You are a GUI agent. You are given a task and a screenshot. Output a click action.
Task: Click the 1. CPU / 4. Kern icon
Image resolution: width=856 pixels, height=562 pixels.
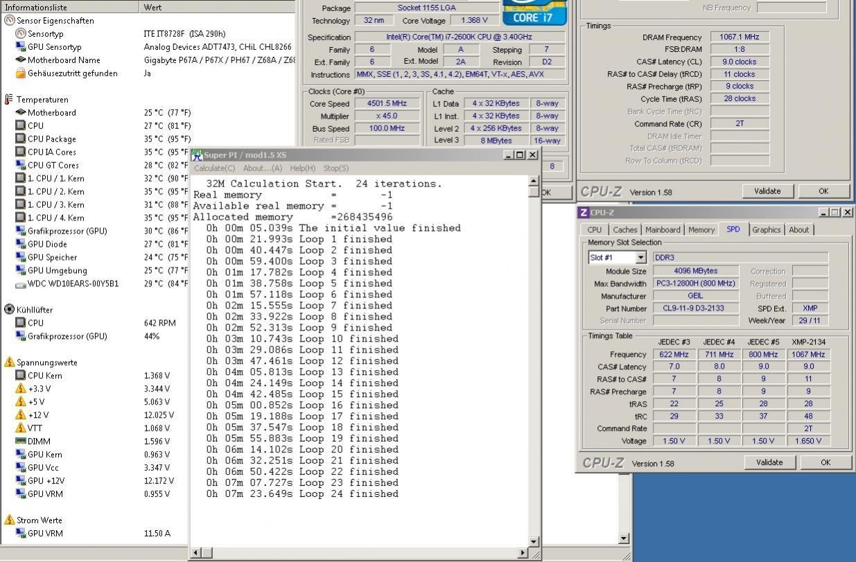coord(21,218)
